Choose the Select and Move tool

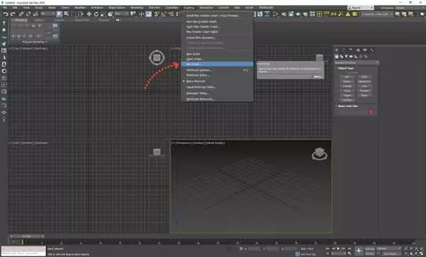point(89,14)
